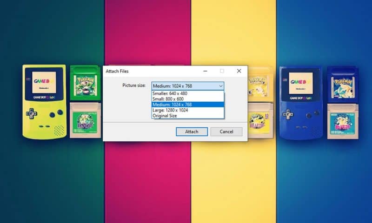Click the Attach Files title text
This screenshot has width=372, height=223.
117,72
